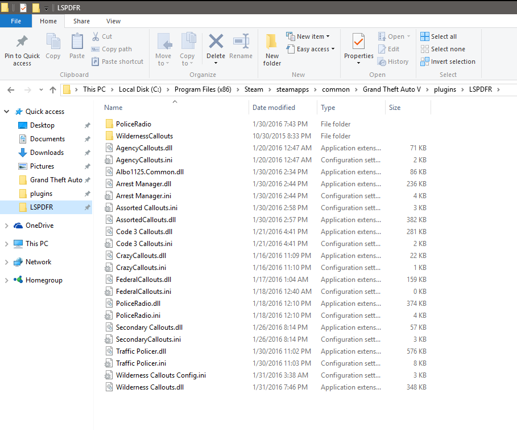Expand the Homegroup tree node
The image size is (517, 430).
(6, 280)
